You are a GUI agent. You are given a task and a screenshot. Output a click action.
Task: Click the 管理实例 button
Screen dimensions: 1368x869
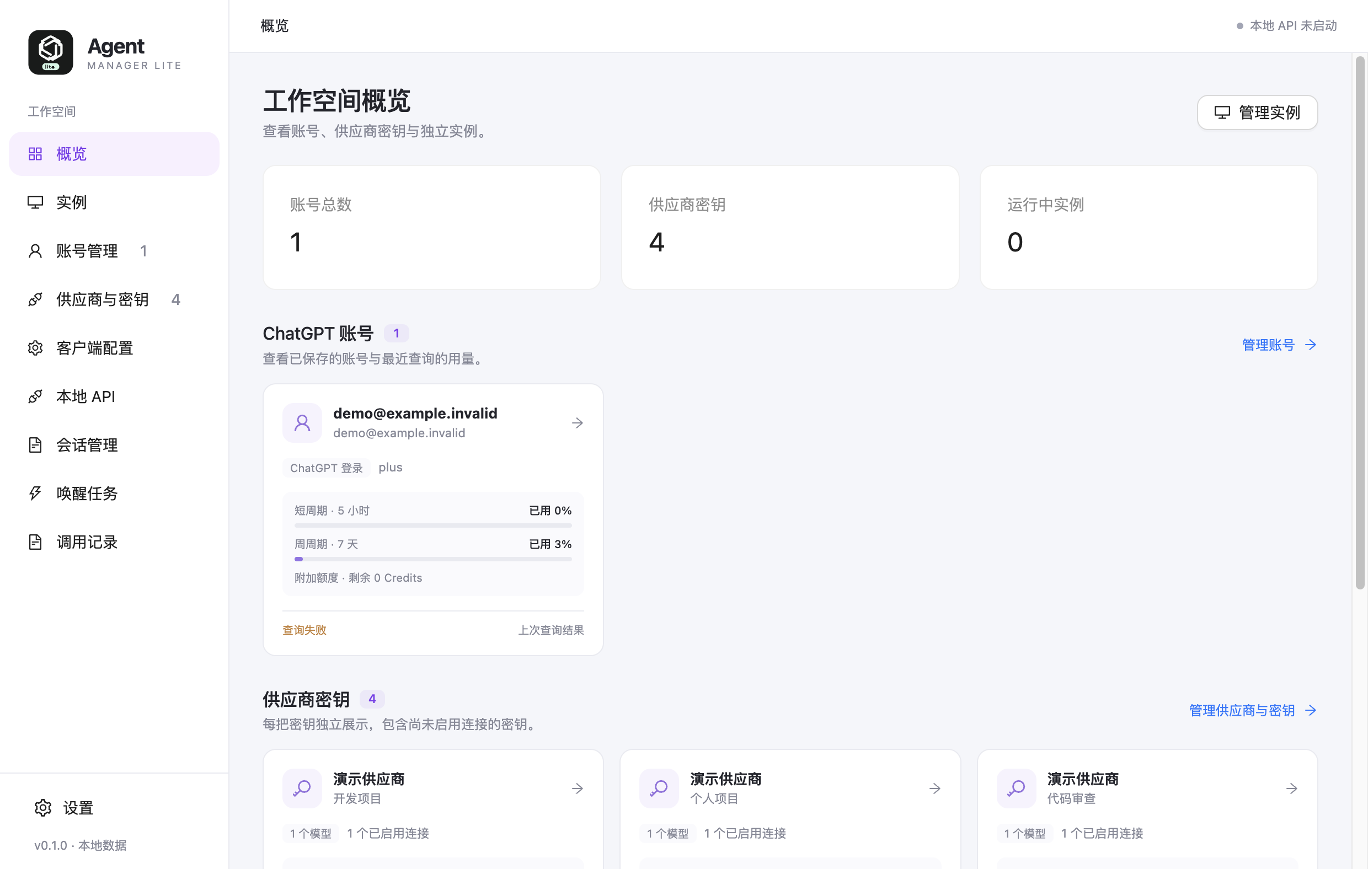click(1257, 112)
